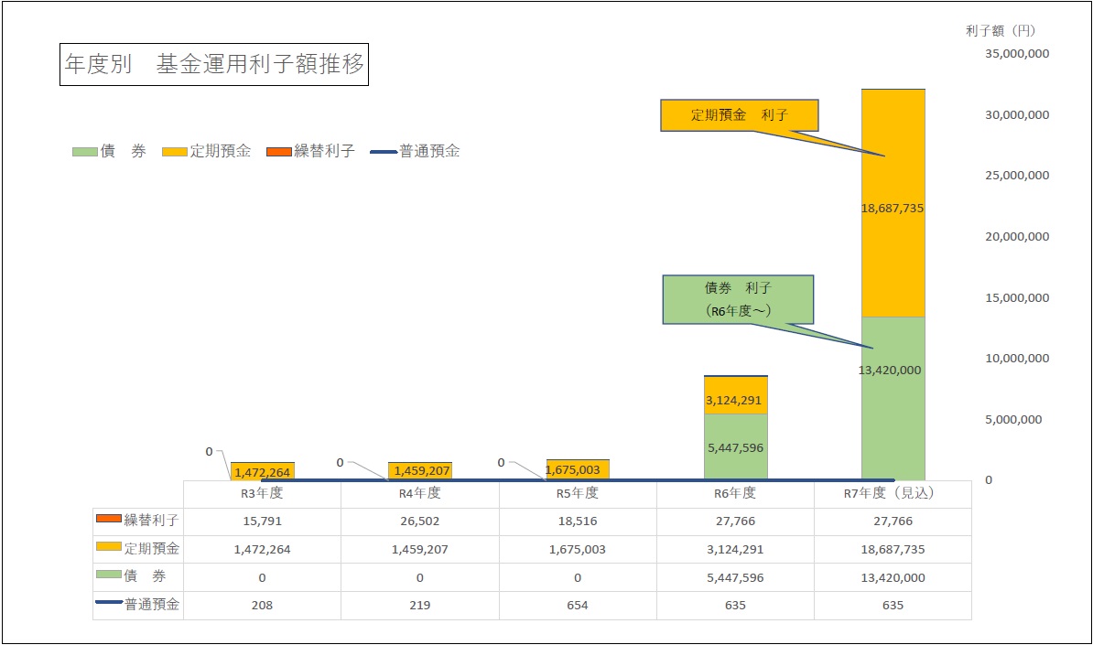Select the 債券 利子 (R6年度～) callout box
This screenshot has width=1093, height=645.
(738, 299)
